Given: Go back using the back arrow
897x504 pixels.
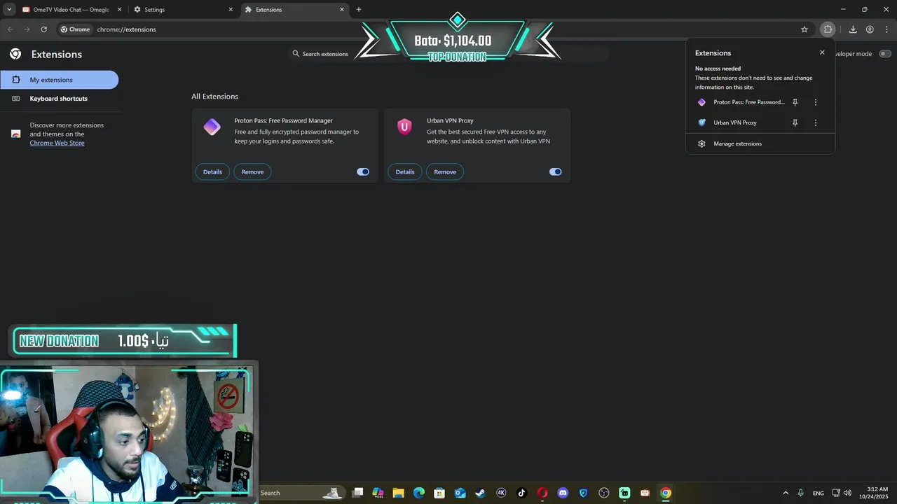Looking at the screenshot, I should pos(10,29).
